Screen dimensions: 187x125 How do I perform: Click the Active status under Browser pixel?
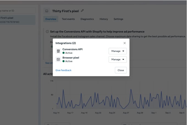pos(67,61)
